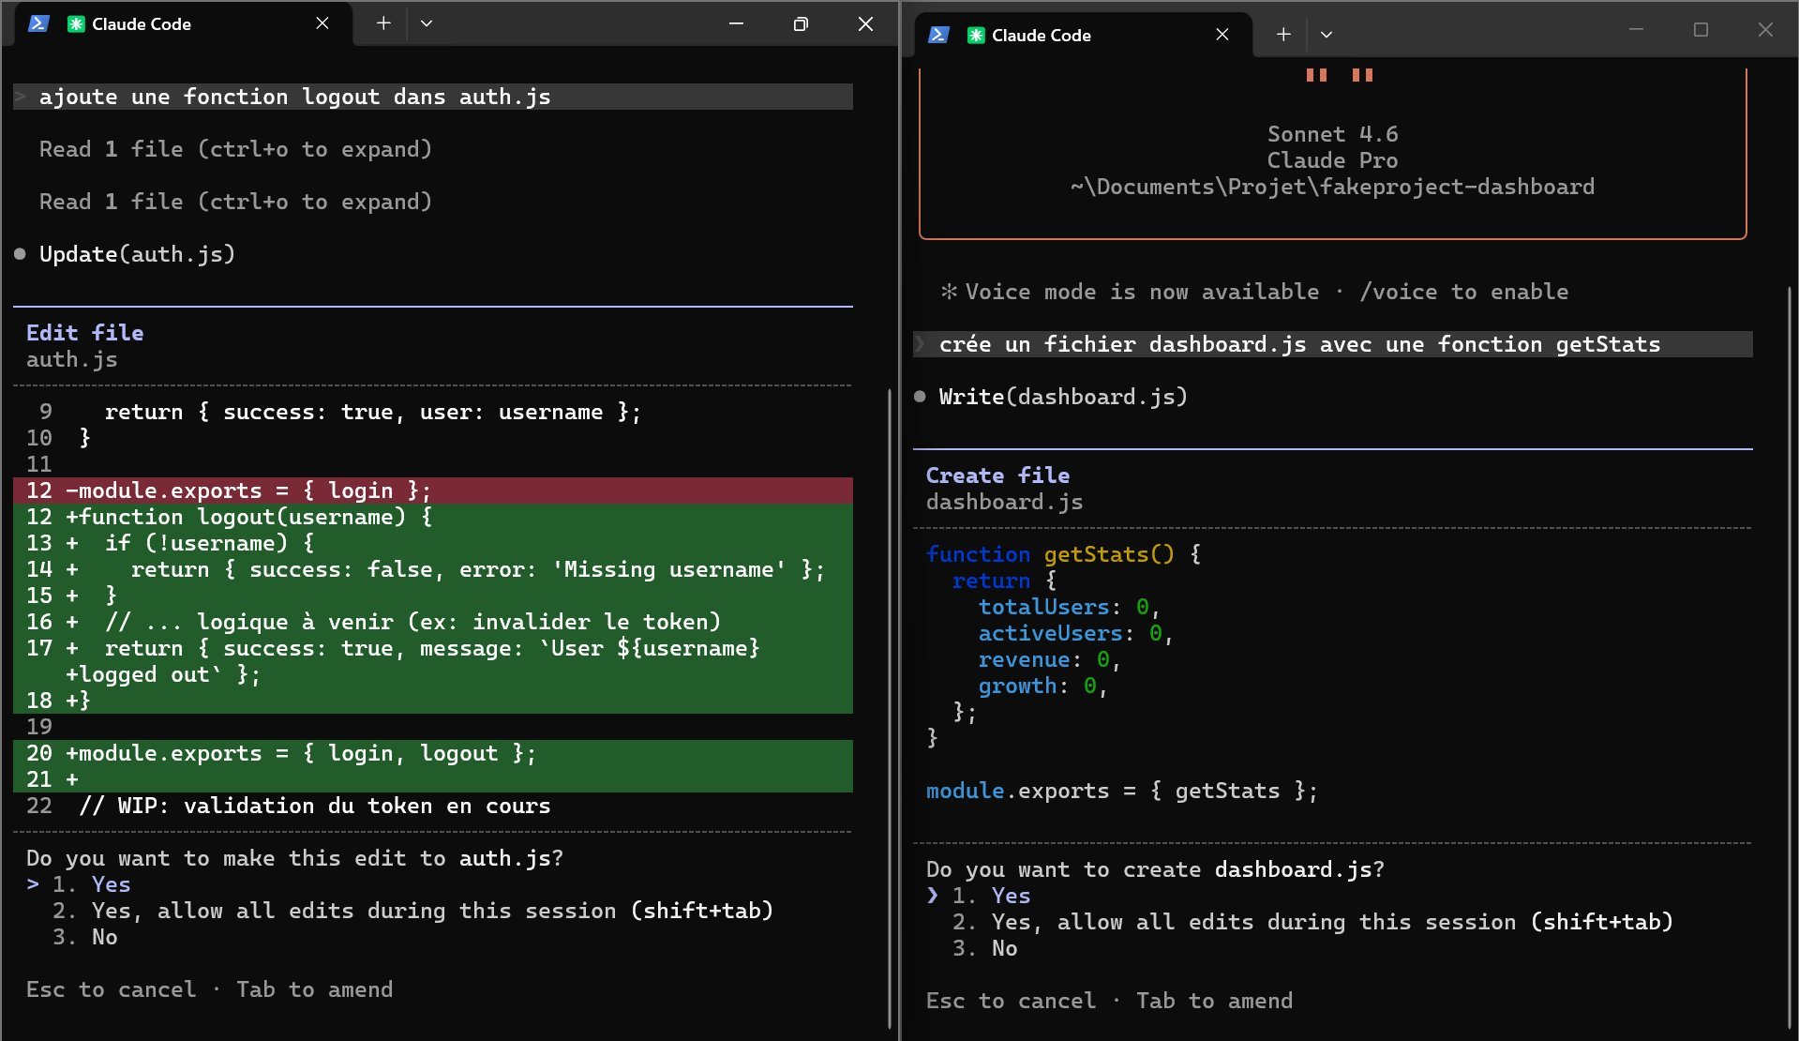This screenshot has width=1799, height=1041.
Task: Click the second 'Read 1 file (ctrl+o to expand)' line
Action: (x=235, y=202)
